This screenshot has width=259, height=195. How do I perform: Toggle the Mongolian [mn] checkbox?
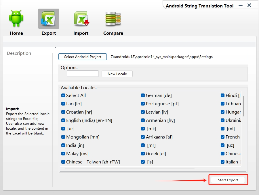[x=63, y=137]
